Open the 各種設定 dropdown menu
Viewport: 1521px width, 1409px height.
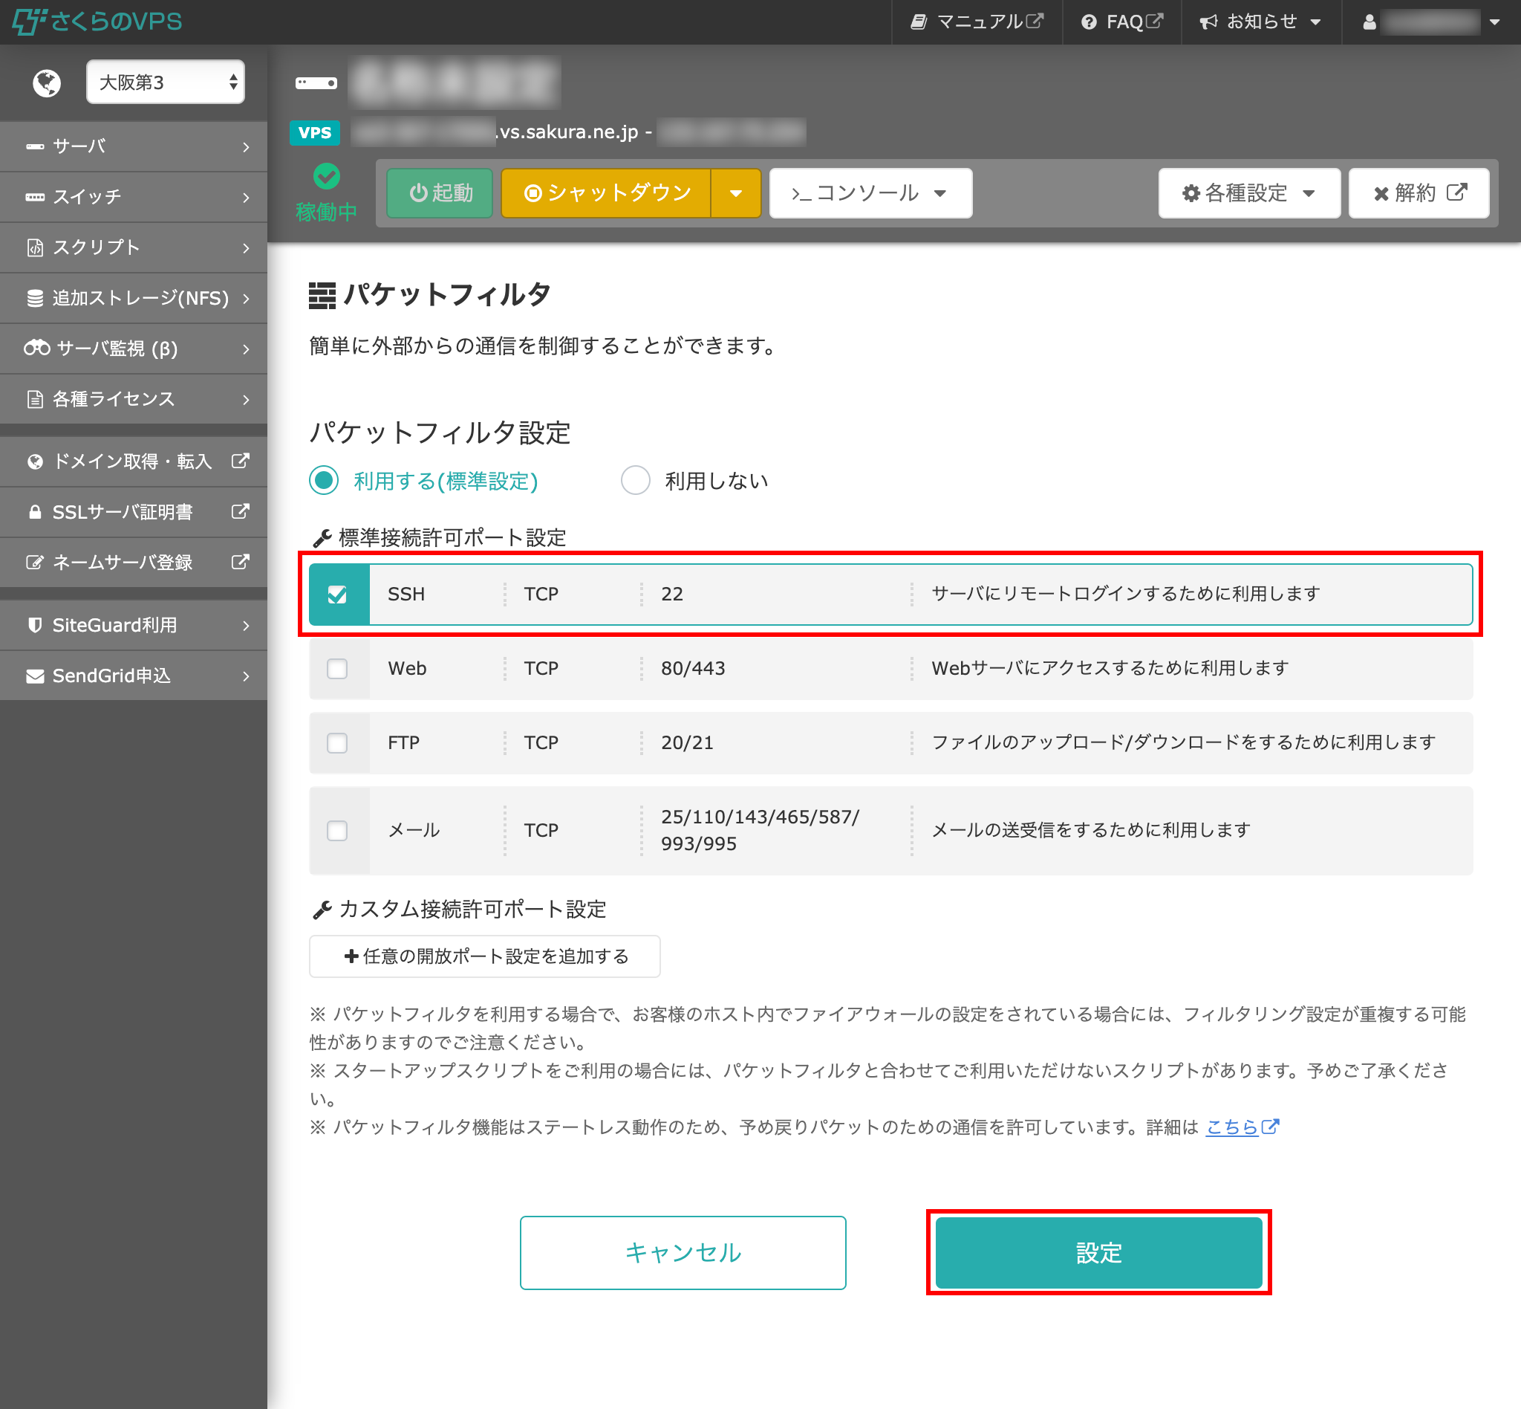pos(1248,194)
